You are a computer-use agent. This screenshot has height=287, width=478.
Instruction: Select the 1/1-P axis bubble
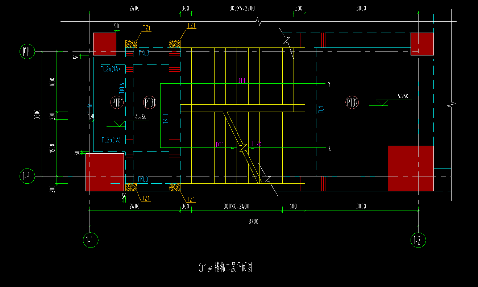[26, 52]
